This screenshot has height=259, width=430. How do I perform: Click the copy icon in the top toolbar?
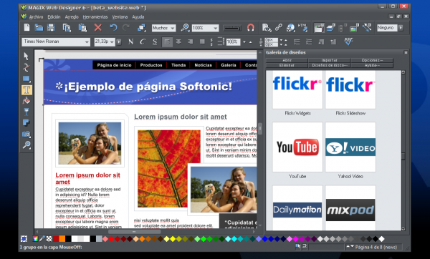pos(67,28)
